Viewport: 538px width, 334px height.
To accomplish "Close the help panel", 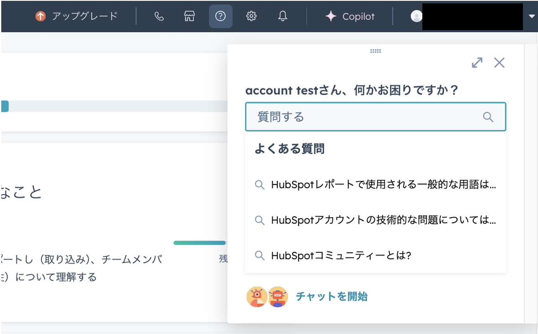I will tap(499, 63).
